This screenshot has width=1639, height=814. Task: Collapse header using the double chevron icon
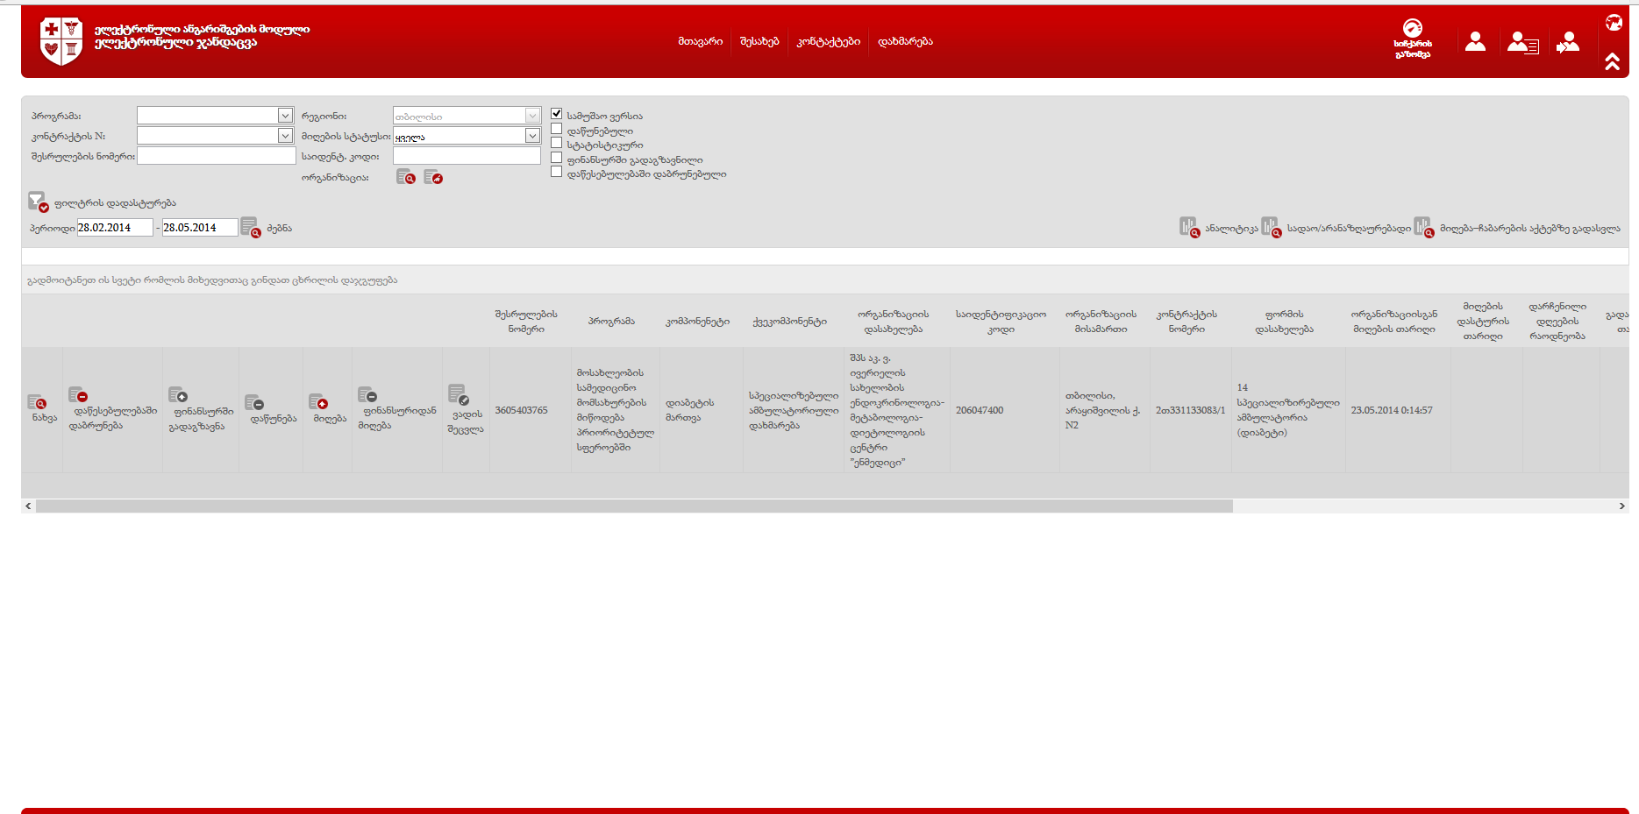1612,61
